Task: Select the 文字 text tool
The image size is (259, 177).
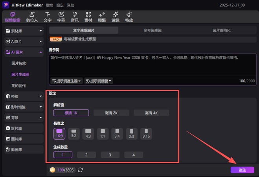Action: 48,17
